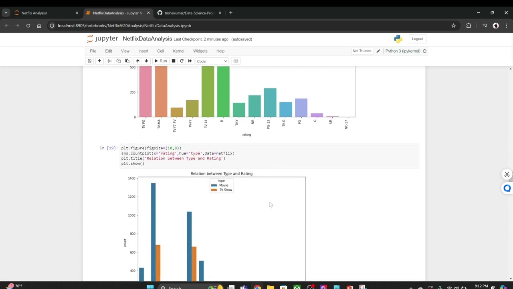
Task: Click the Last Checkpoint status text
Action: (x=201, y=39)
